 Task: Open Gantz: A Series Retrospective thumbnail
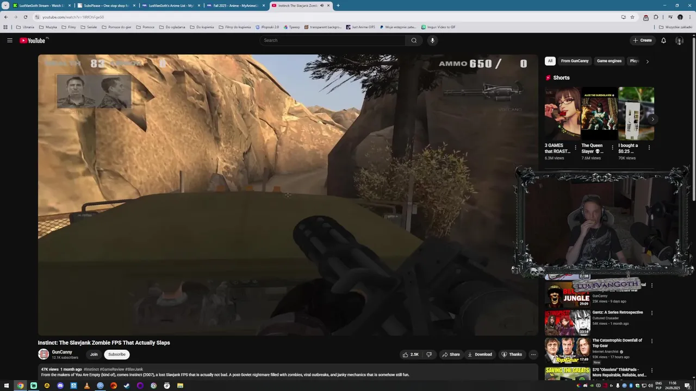point(567,322)
